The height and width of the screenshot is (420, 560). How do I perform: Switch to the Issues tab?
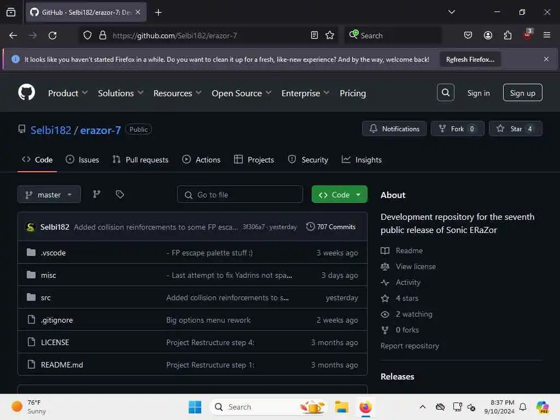[83, 160]
